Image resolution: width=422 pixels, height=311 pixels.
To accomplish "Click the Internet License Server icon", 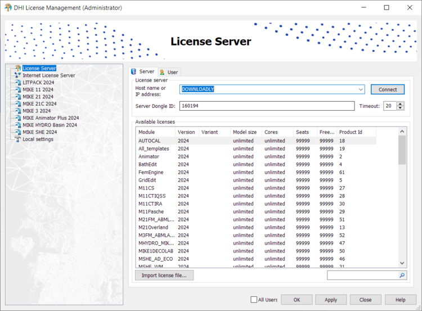I will point(18,75).
